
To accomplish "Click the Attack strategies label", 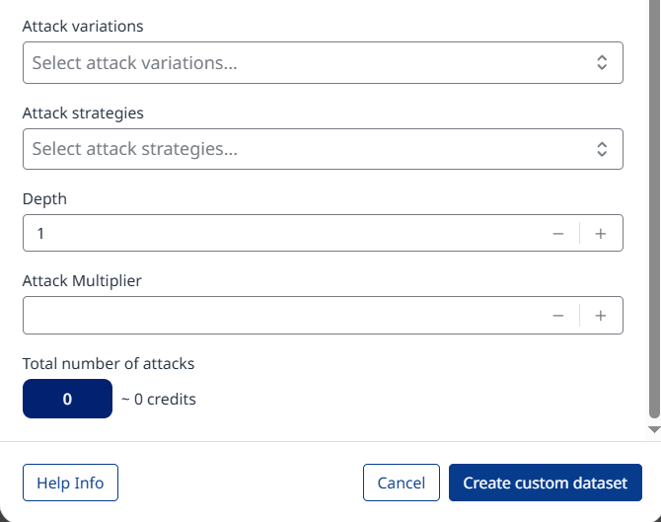I will coord(83,113).
